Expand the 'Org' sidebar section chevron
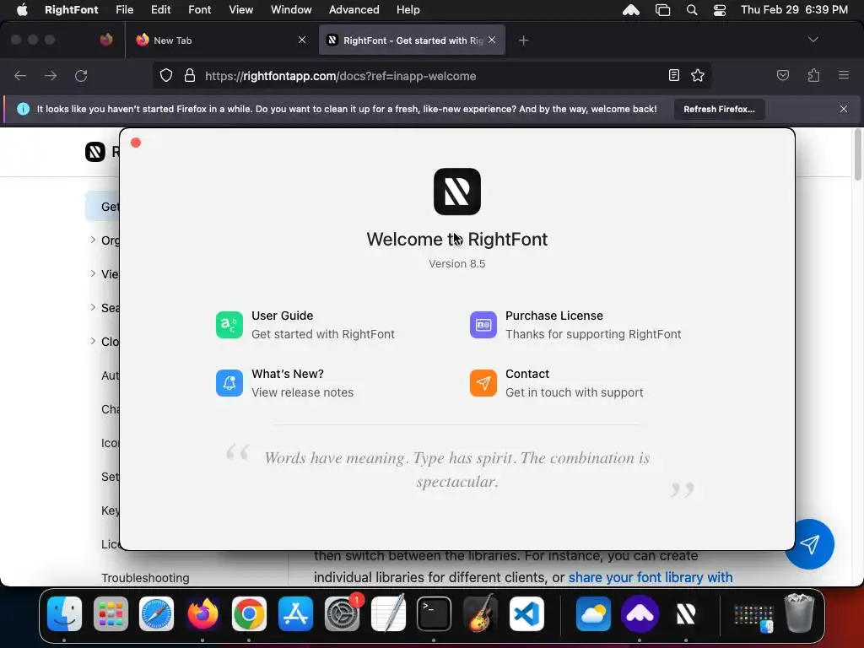Viewport: 864px width, 648px height. [93, 240]
